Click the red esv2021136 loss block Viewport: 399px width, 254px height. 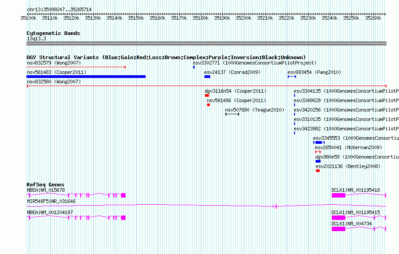[x=318, y=171]
